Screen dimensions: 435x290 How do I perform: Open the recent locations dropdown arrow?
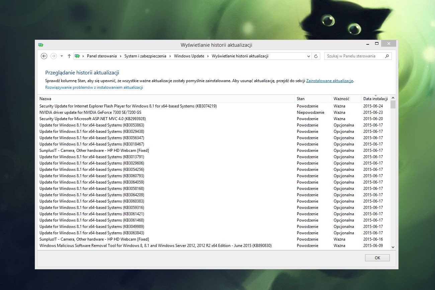click(62, 56)
